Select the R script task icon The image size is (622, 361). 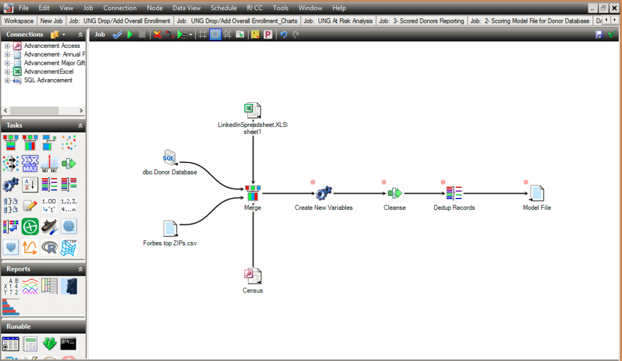tap(49, 247)
